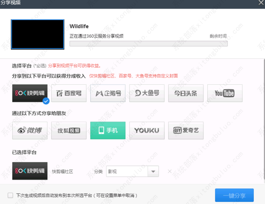Select the 今日头条 platform
This screenshot has height=204, width=265.
(x=186, y=93)
